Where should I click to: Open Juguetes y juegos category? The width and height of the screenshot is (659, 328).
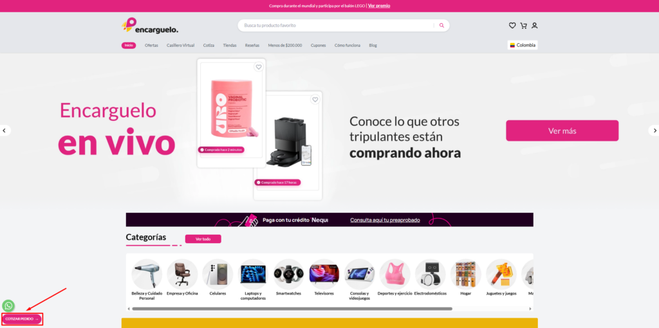click(x=501, y=278)
